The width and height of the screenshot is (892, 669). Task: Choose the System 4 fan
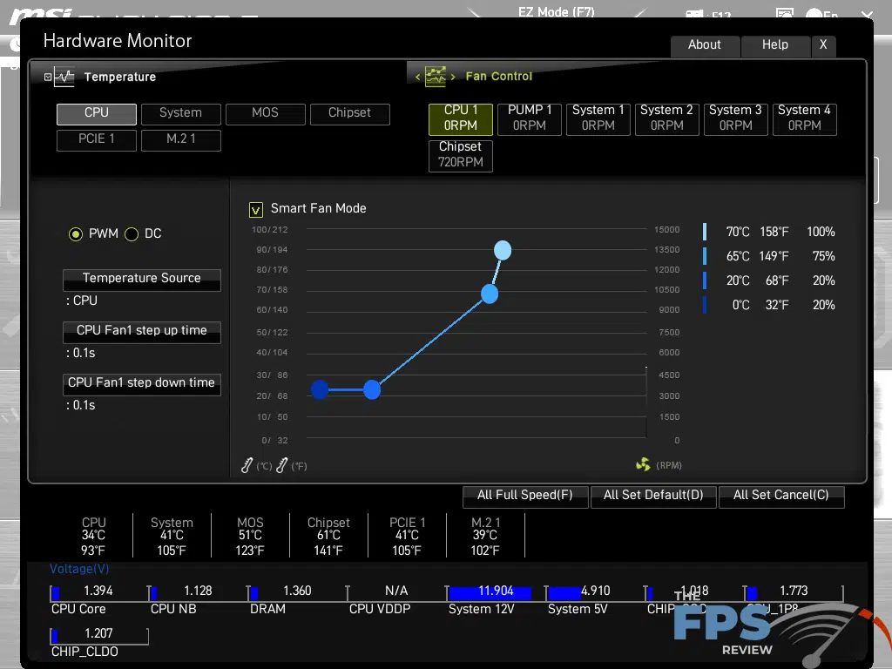point(805,118)
